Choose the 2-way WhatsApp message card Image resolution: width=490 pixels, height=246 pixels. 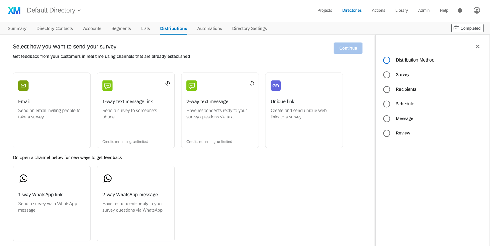click(136, 203)
